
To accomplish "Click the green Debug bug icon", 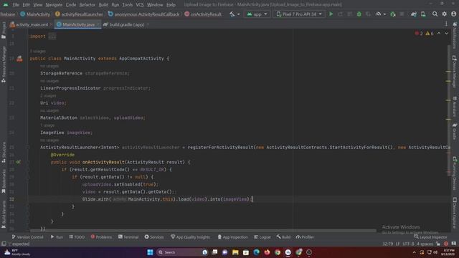I will (x=359, y=14).
